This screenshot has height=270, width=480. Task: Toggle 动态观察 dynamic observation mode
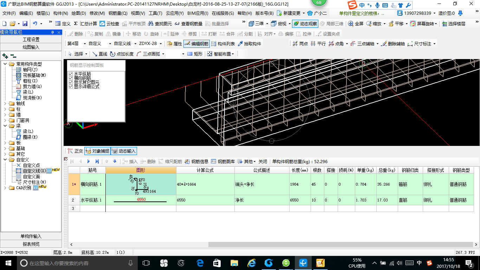305,24
